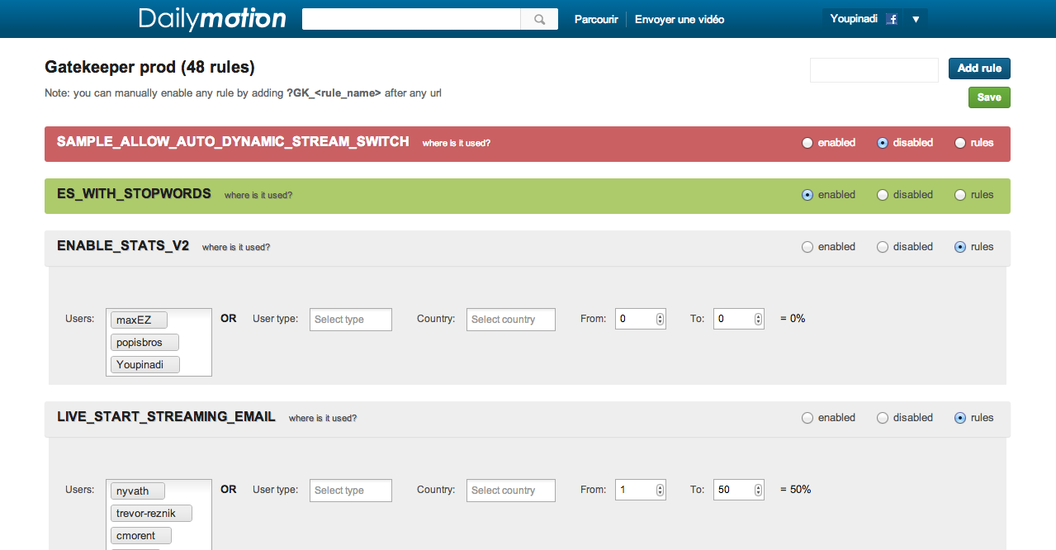Select user tag cmorent

coord(141,536)
